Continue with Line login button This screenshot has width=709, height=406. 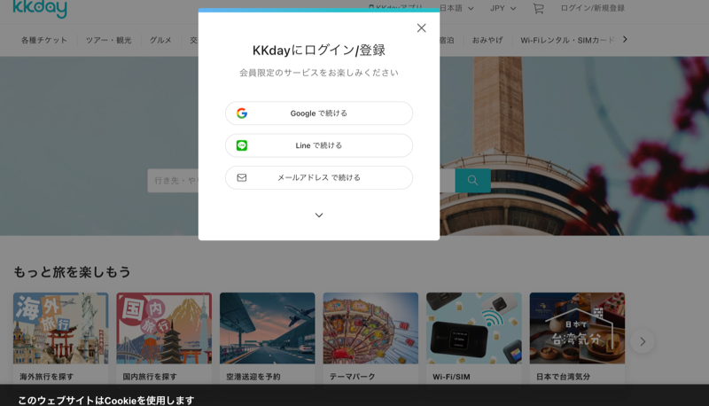(319, 145)
